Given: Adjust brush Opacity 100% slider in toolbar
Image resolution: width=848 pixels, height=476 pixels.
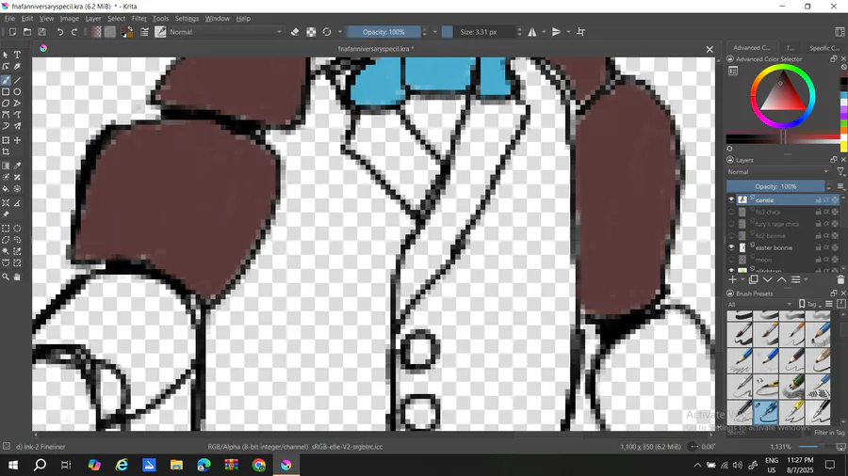Looking at the screenshot, I should 383,32.
